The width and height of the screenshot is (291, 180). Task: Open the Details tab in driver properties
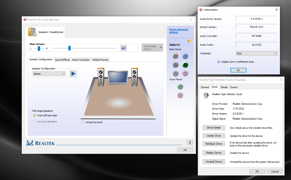(x=224, y=87)
